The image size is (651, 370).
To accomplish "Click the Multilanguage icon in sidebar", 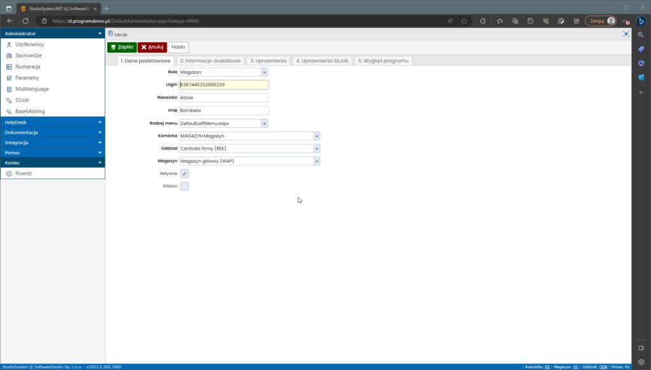I will pos(9,89).
